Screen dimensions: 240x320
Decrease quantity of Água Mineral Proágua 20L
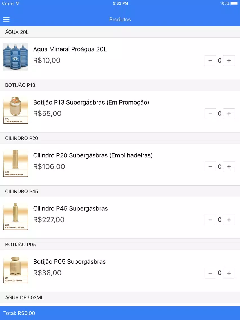coord(210,61)
